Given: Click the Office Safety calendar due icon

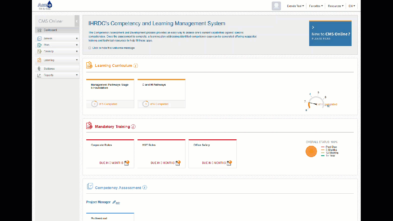Looking at the screenshot, I should 229,163.
